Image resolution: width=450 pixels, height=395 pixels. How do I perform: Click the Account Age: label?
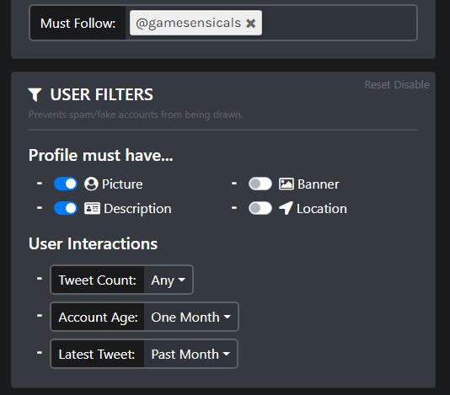coord(98,317)
